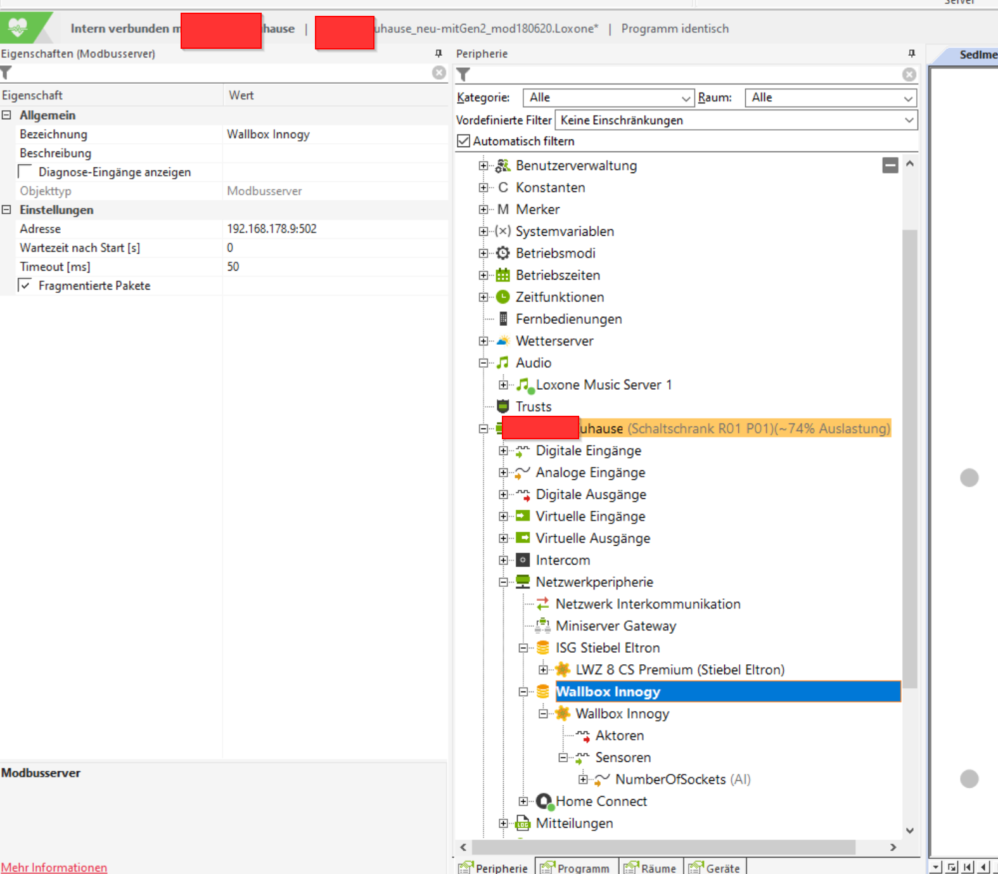998x874 pixels.
Task: Click the Fernbedienungen remote icon
Action: (x=503, y=319)
